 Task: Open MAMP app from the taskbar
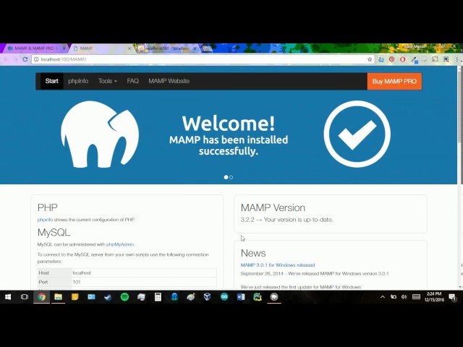(274, 297)
